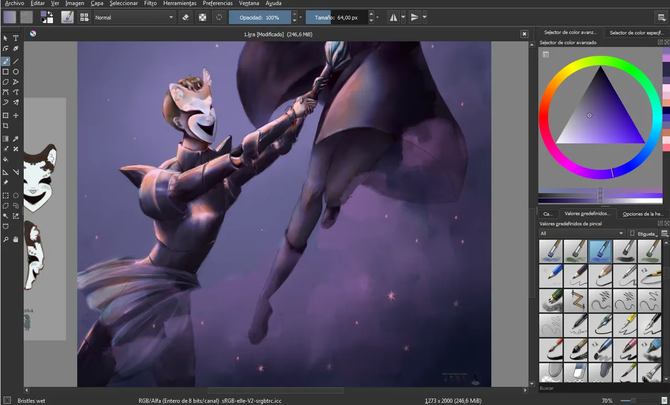Select the Polygon tool
The width and height of the screenshot is (670, 405).
6,82
